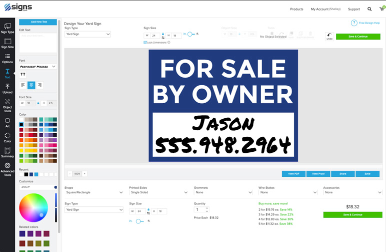Open Object Tools in the sidebar

point(7,104)
